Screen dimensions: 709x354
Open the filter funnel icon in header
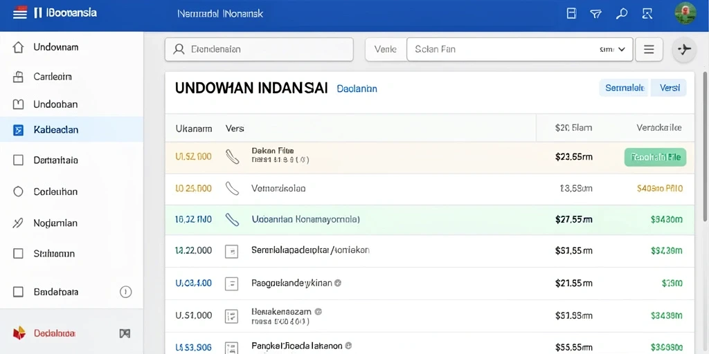596,14
